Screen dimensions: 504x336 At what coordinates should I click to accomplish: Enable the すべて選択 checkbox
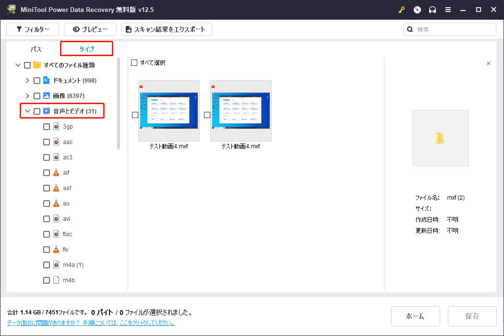pyautogui.click(x=134, y=63)
